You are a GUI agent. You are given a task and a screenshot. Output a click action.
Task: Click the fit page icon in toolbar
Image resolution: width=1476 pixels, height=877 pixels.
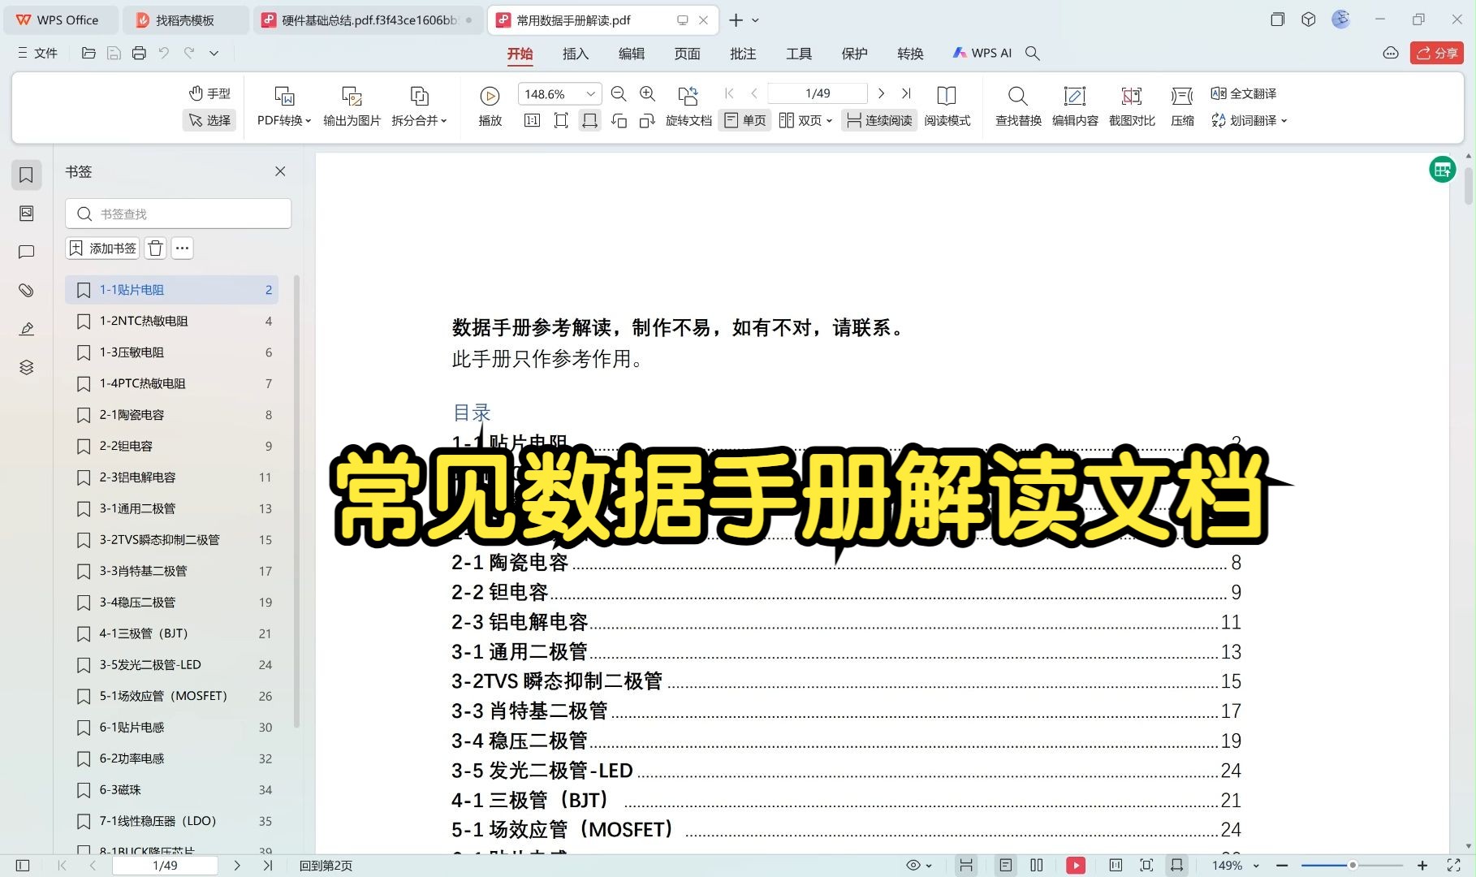click(x=561, y=121)
